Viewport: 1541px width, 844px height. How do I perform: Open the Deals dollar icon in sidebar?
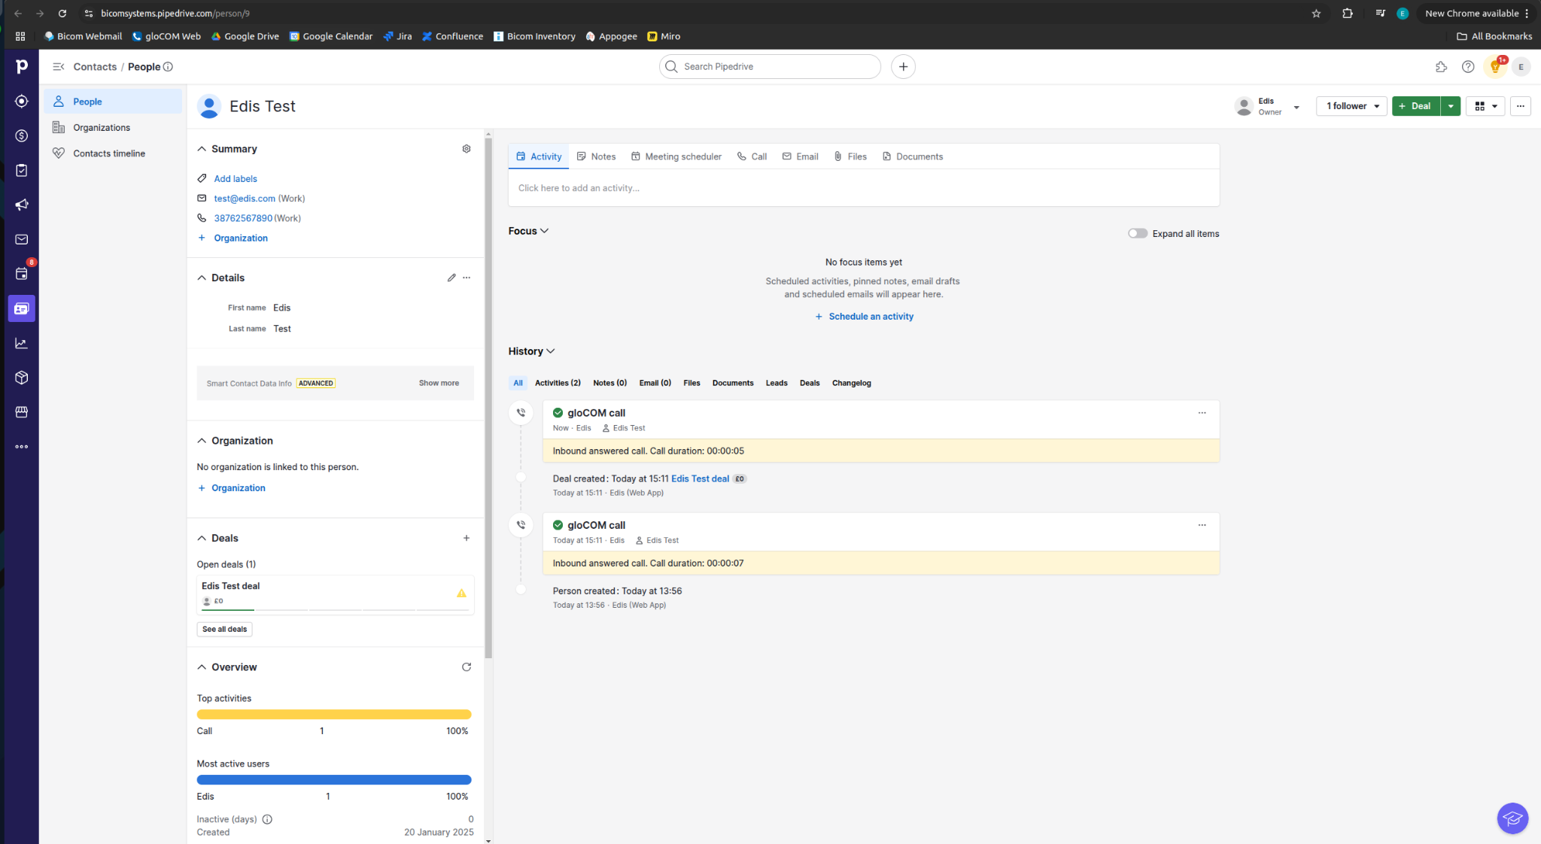21,135
